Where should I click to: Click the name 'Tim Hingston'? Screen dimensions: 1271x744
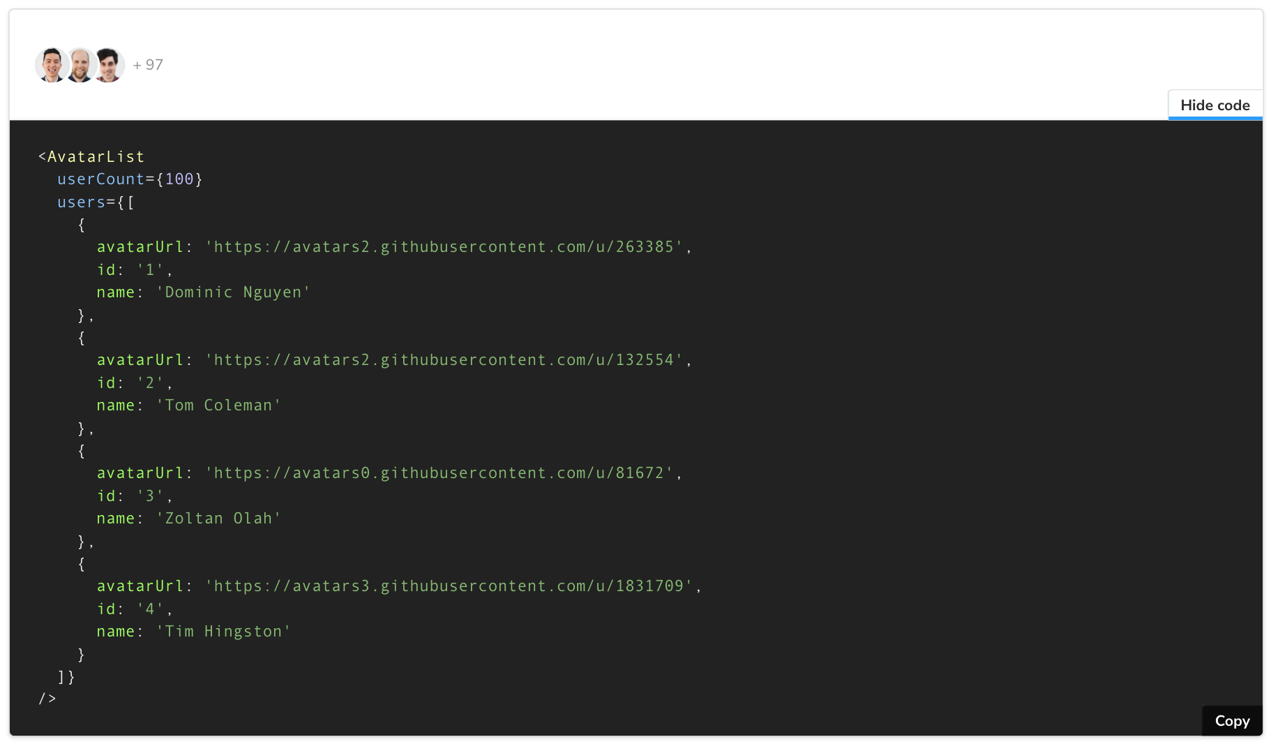coord(223,631)
